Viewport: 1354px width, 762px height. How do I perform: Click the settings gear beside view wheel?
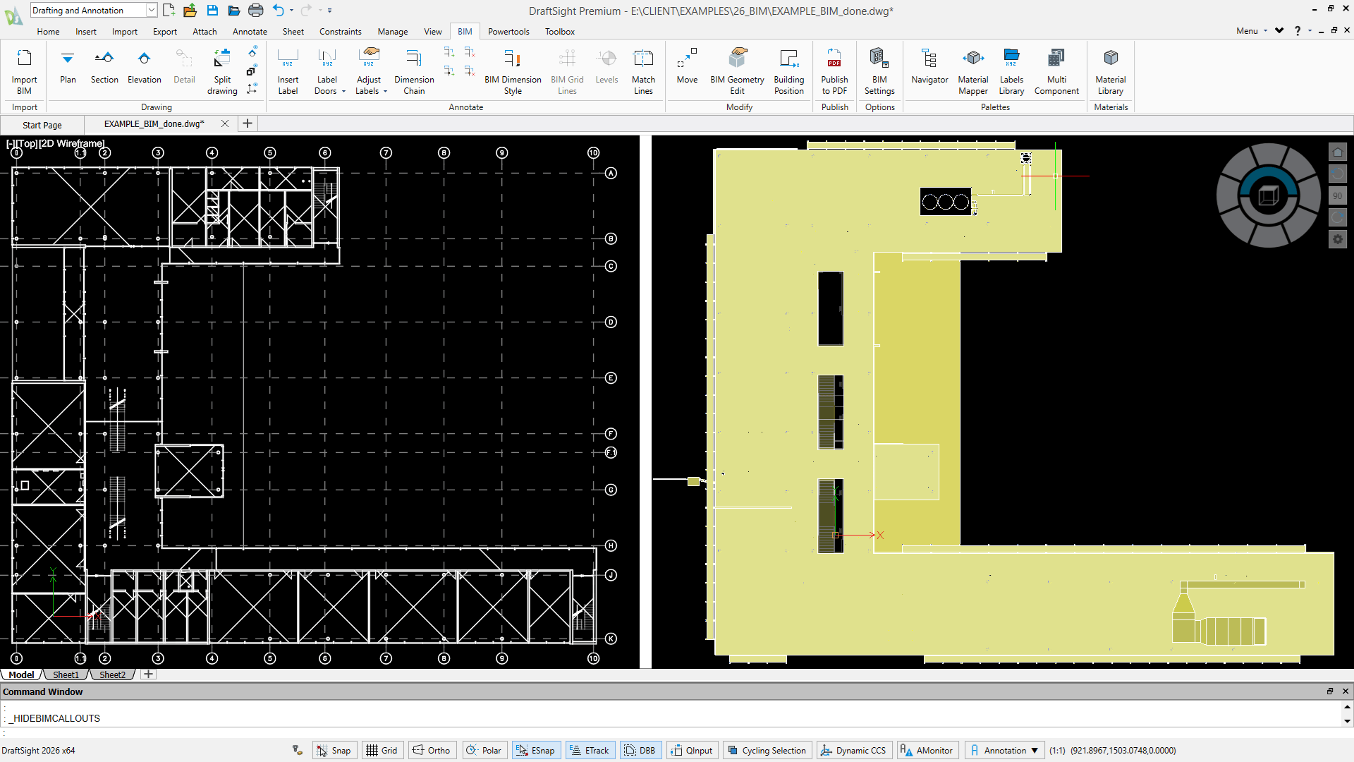point(1337,239)
